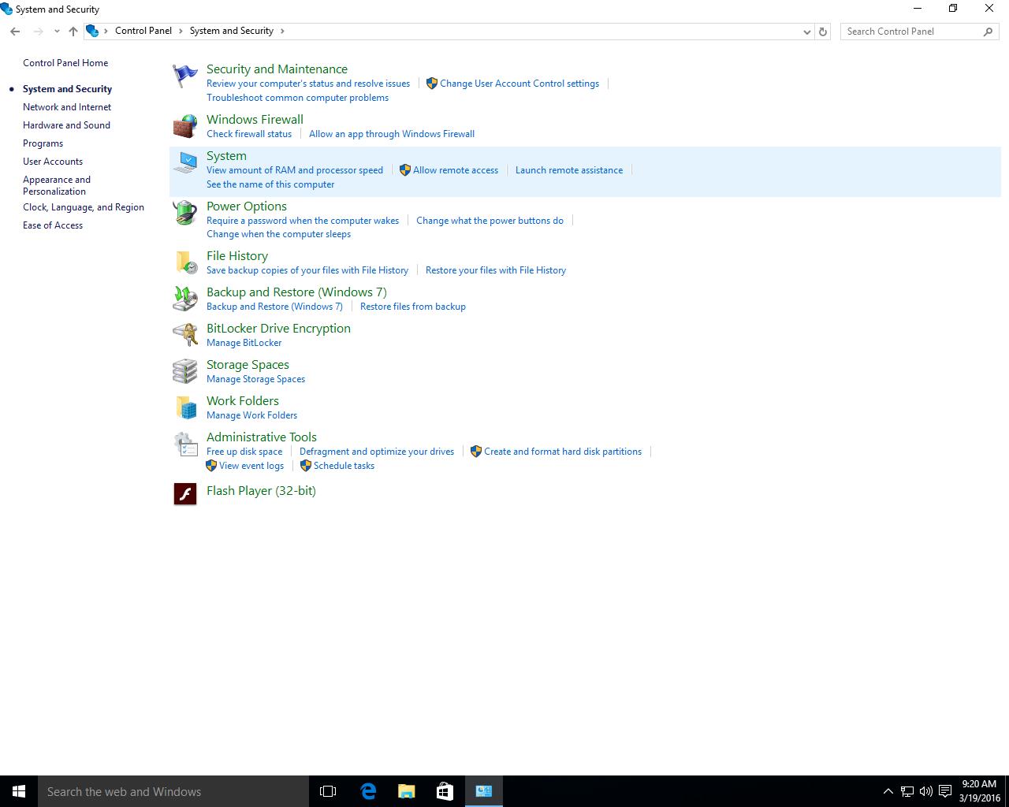Open Appearance and Personalization category
The width and height of the screenshot is (1009, 807).
coord(57,185)
